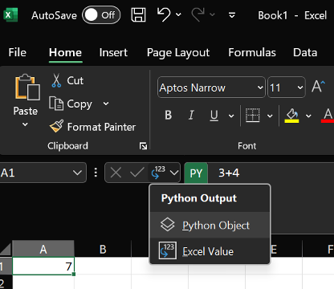Open the font size 11 dropdown
The height and width of the screenshot is (289, 334).
300,88
